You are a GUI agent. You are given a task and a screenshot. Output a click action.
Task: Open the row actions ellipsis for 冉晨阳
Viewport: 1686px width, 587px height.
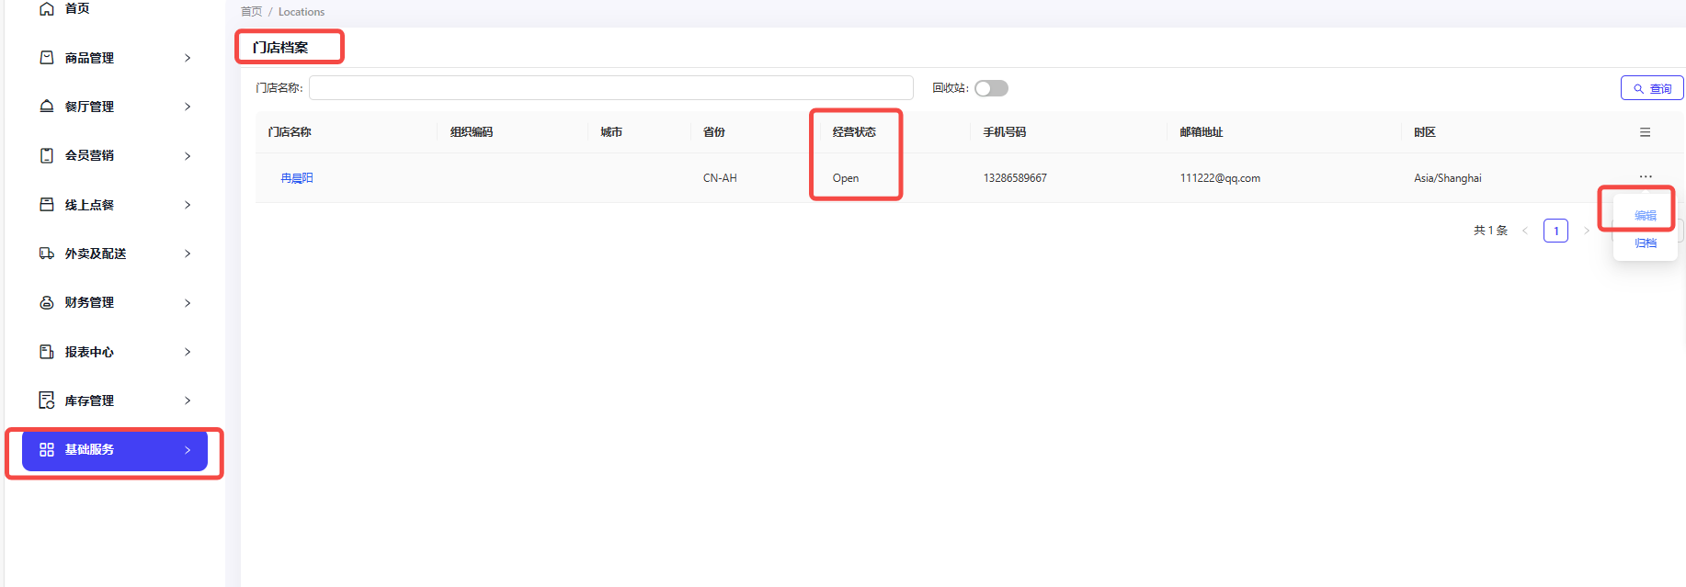tap(1645, 176)
